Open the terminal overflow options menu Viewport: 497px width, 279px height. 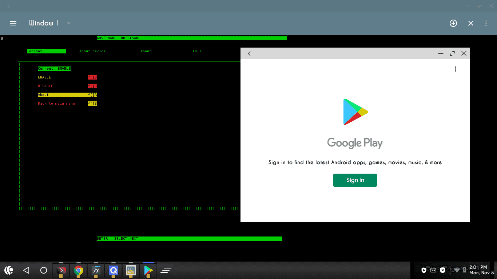click(x=486, y=23)
